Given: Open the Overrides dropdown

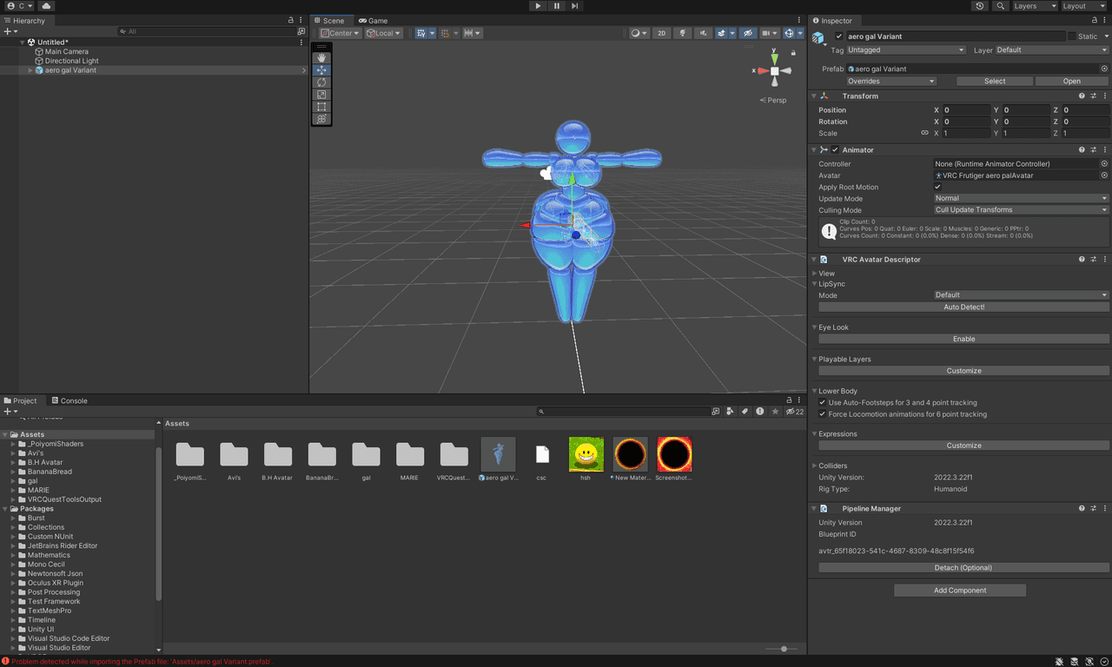Looking at the screenshot, I should (891, 81).
